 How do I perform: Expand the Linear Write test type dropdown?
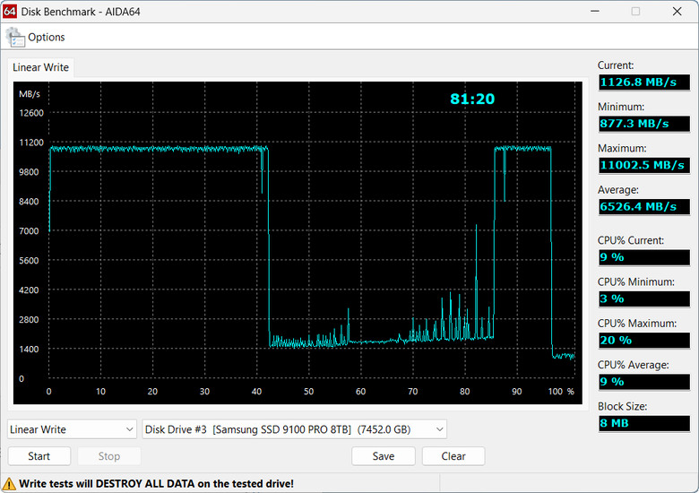72,429
